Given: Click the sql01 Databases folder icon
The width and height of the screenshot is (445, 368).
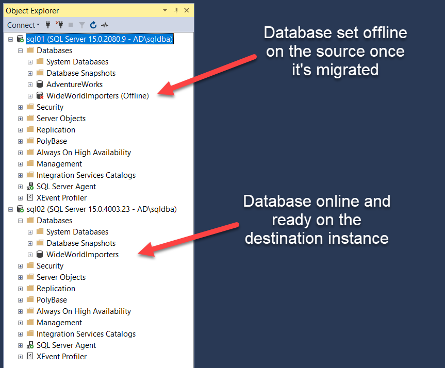Looking at the screenshot, I should click(x=30, y=50).
